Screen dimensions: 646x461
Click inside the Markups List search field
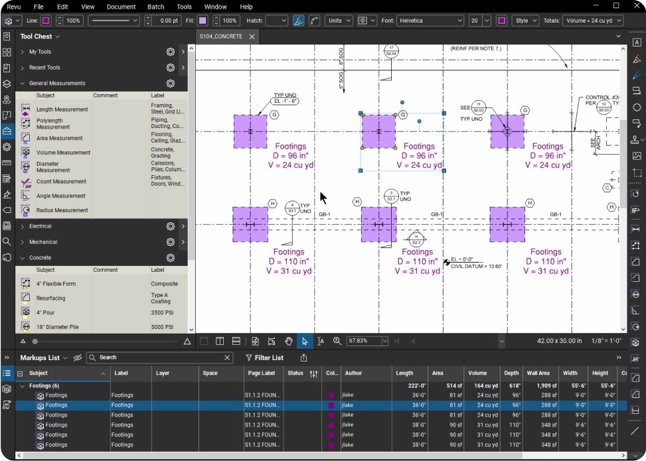(x=159, y=357)
